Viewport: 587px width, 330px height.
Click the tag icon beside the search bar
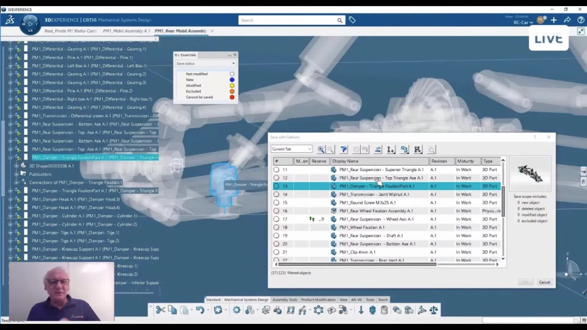coord(352,20)
